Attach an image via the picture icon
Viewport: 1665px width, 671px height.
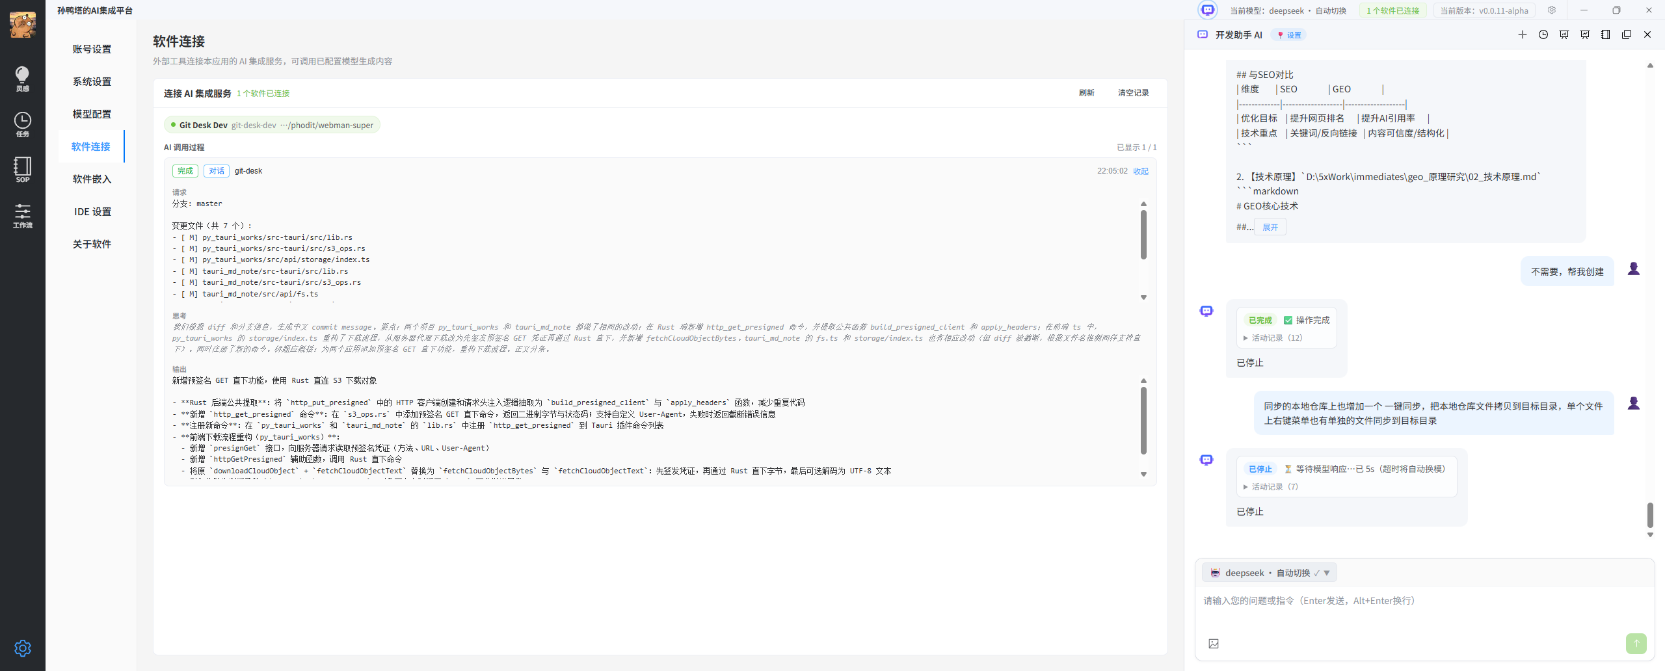click(1214, 644)
